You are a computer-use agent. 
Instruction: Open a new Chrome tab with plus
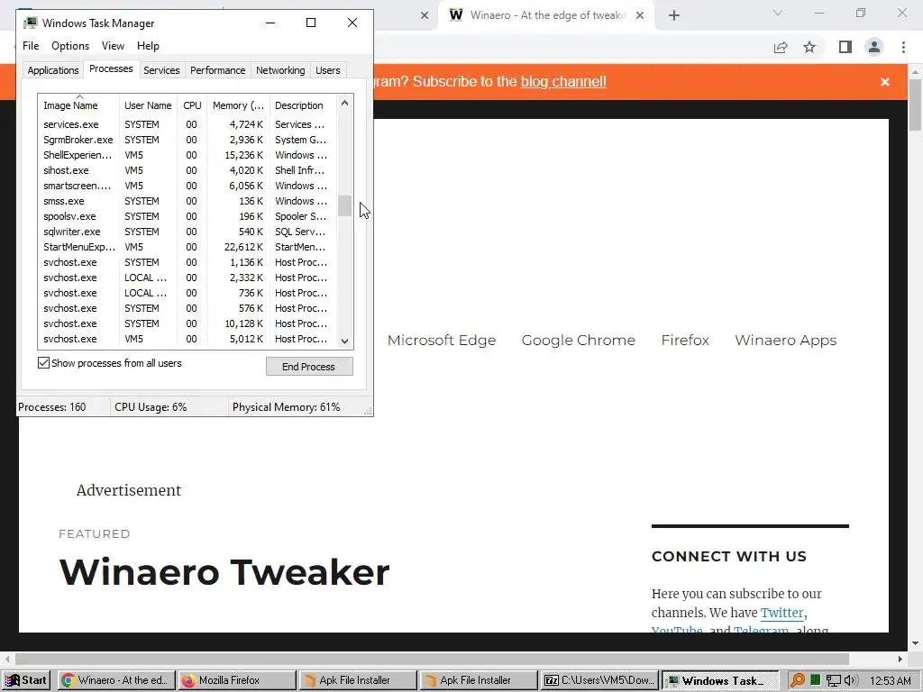[x=674, y=15]
